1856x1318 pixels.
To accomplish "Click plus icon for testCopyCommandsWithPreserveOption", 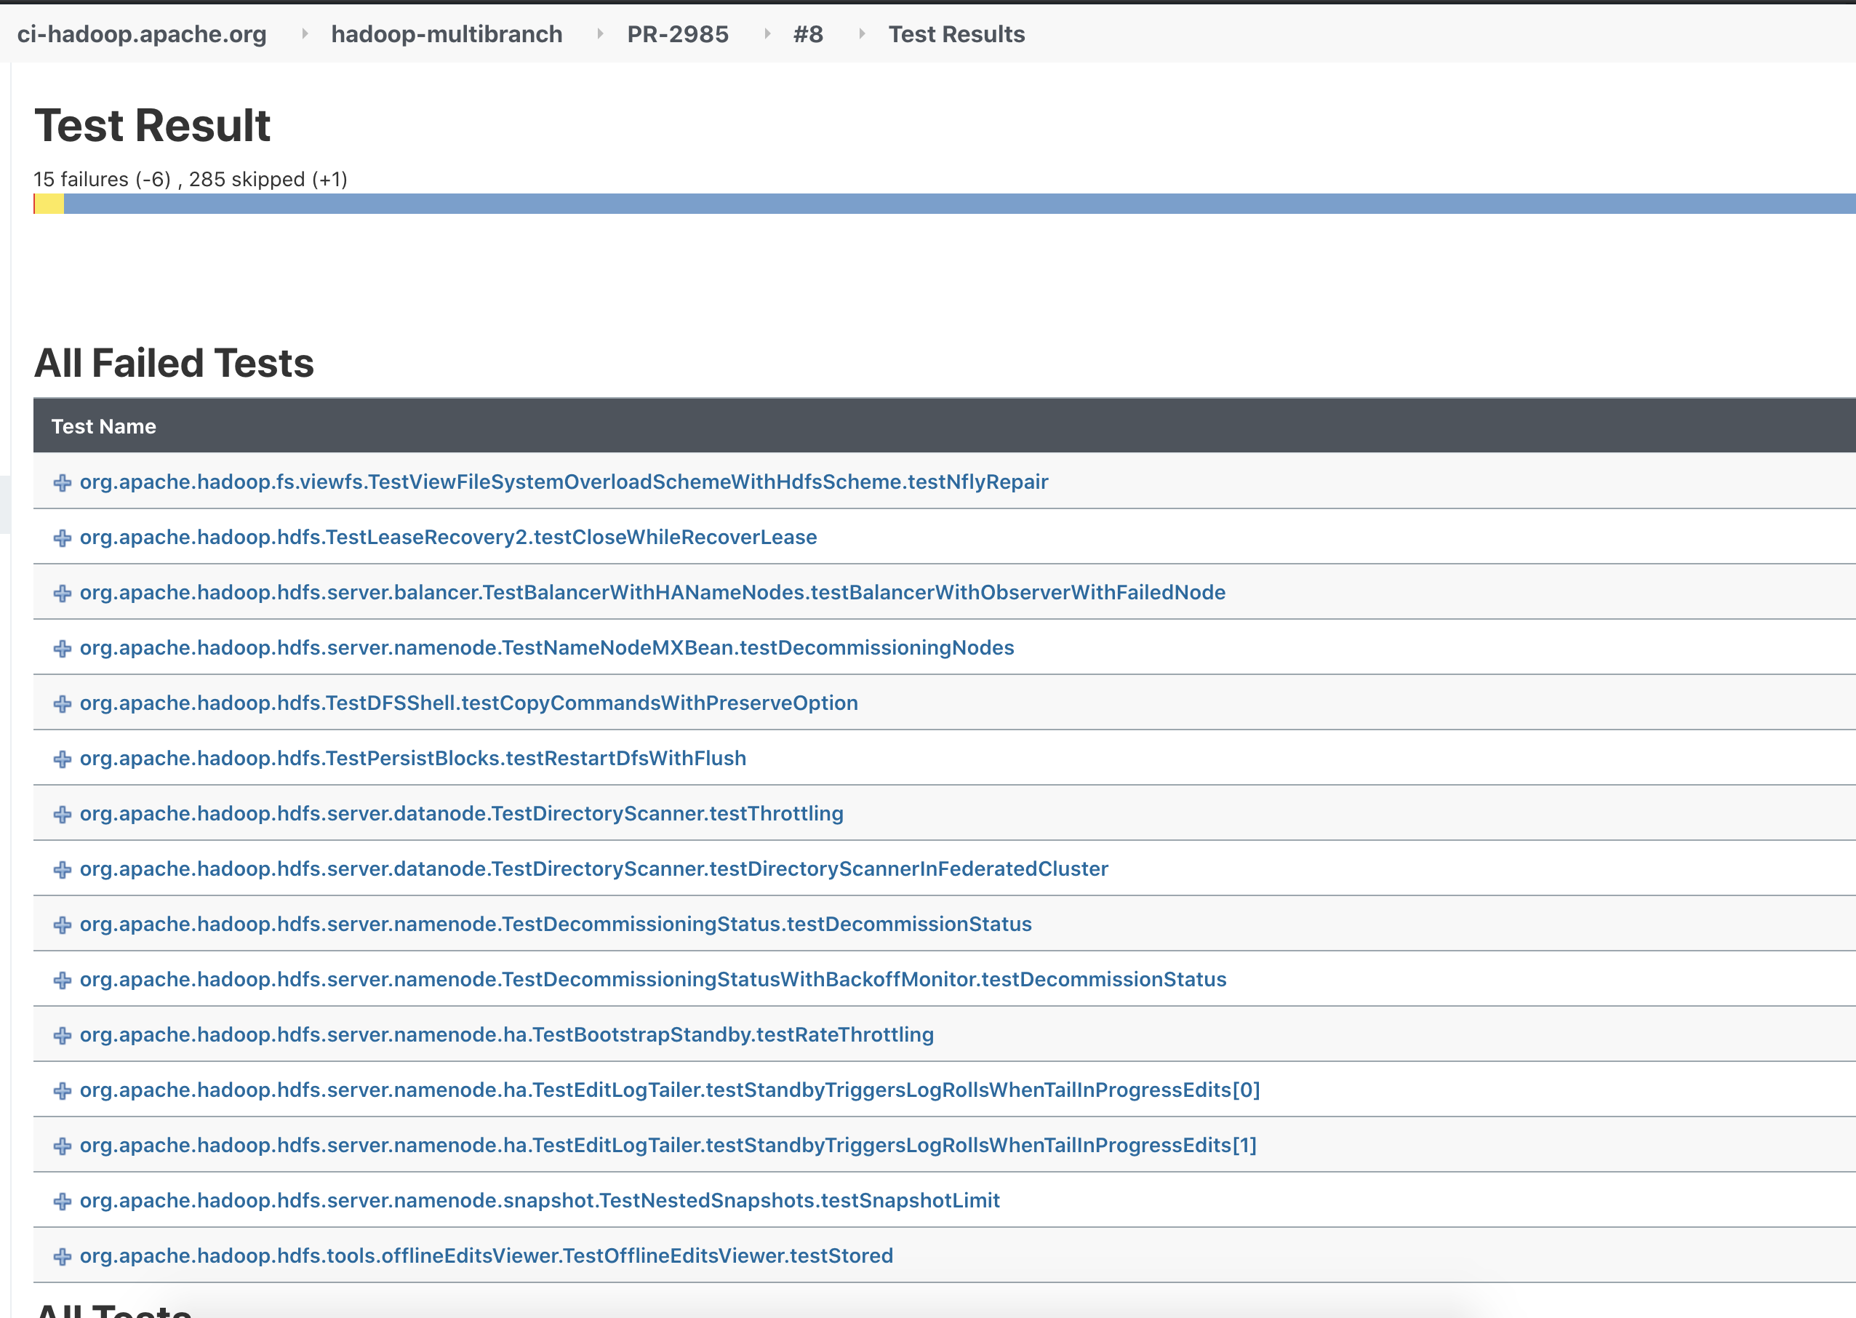I will point(63,703).
